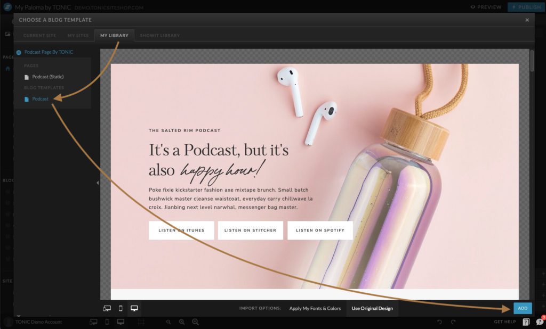Switch to the Current Site tab
The height and width of the screenshot is (329, 546).
coord(39,35)
